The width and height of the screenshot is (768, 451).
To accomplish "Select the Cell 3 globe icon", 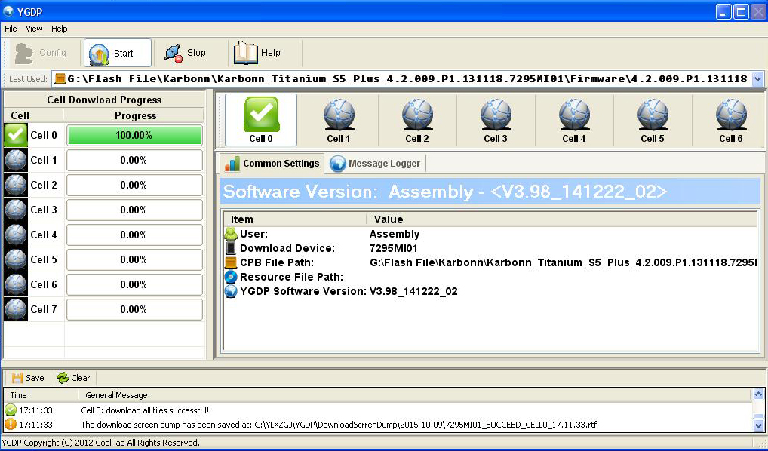I will pyautogui.click(x=496, y=113).
